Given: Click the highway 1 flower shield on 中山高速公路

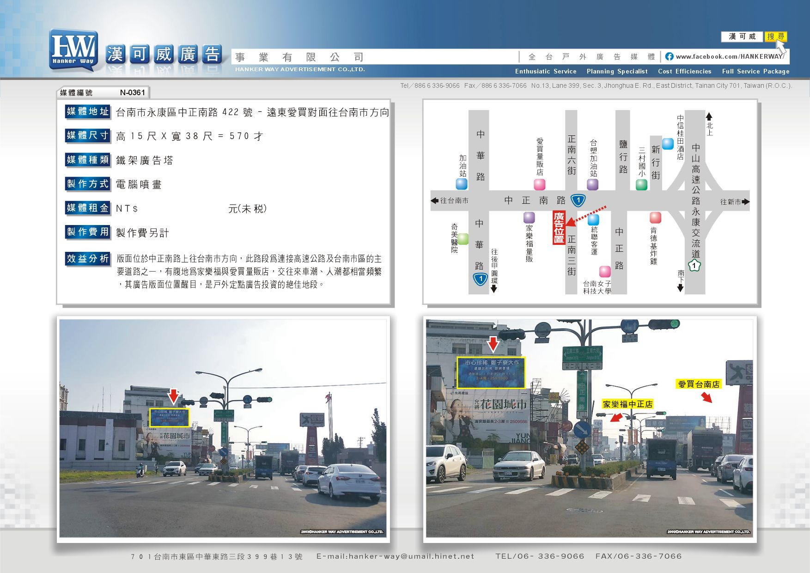Looking at the screenshot, I should point(694,266).
